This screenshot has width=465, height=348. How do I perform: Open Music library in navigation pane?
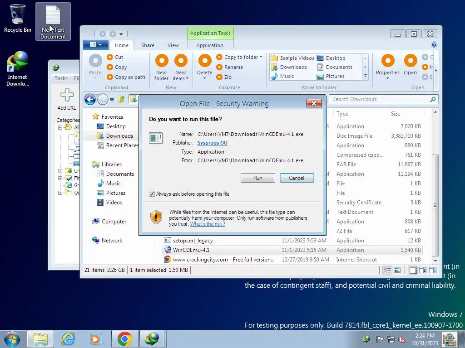pos(109,184)
